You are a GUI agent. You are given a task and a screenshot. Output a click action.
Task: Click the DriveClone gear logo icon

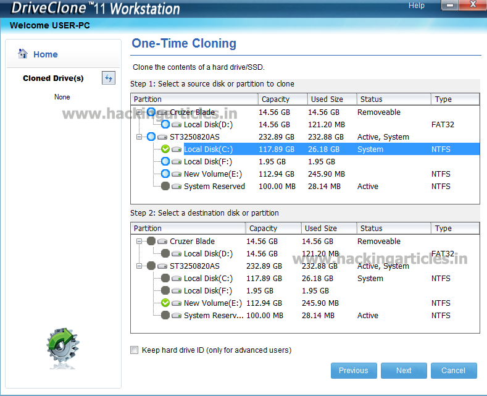click(63, 347)
